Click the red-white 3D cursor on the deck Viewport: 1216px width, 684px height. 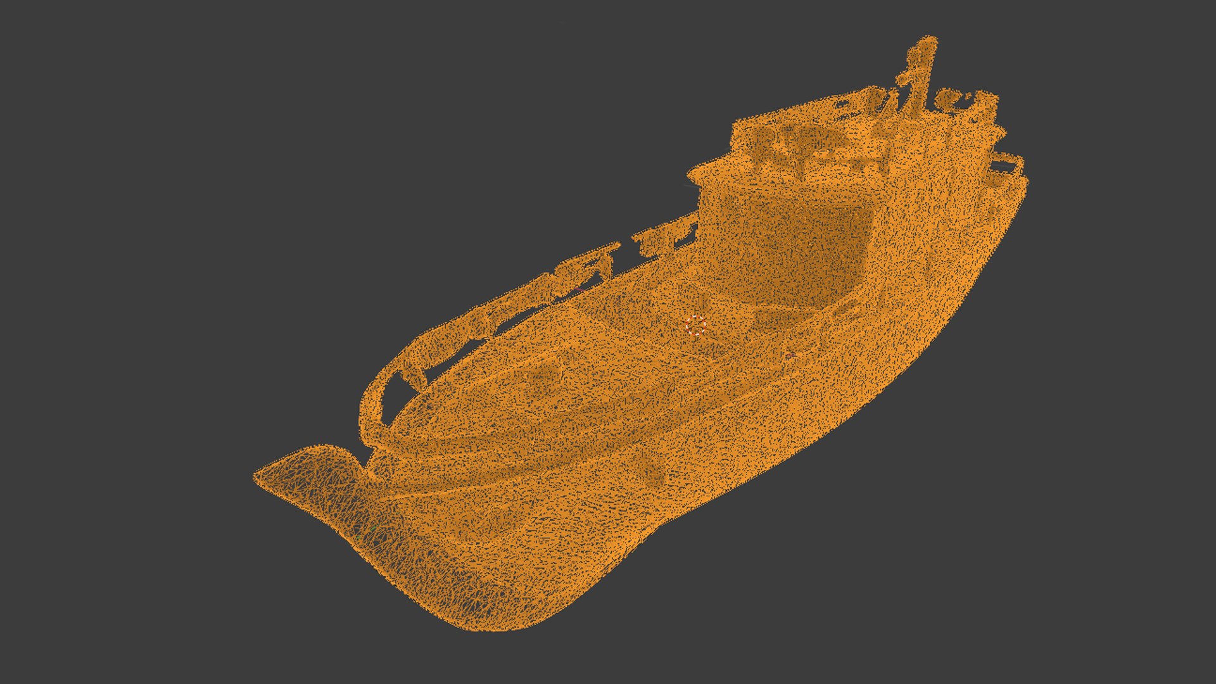[695, 326]
